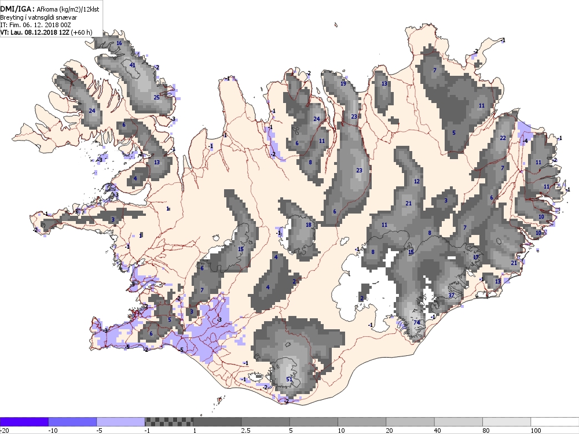Click the map value '25' in the Westfjords
This screenshot has height=434, width=579.
pyautogui.click(x=156, y=97)
